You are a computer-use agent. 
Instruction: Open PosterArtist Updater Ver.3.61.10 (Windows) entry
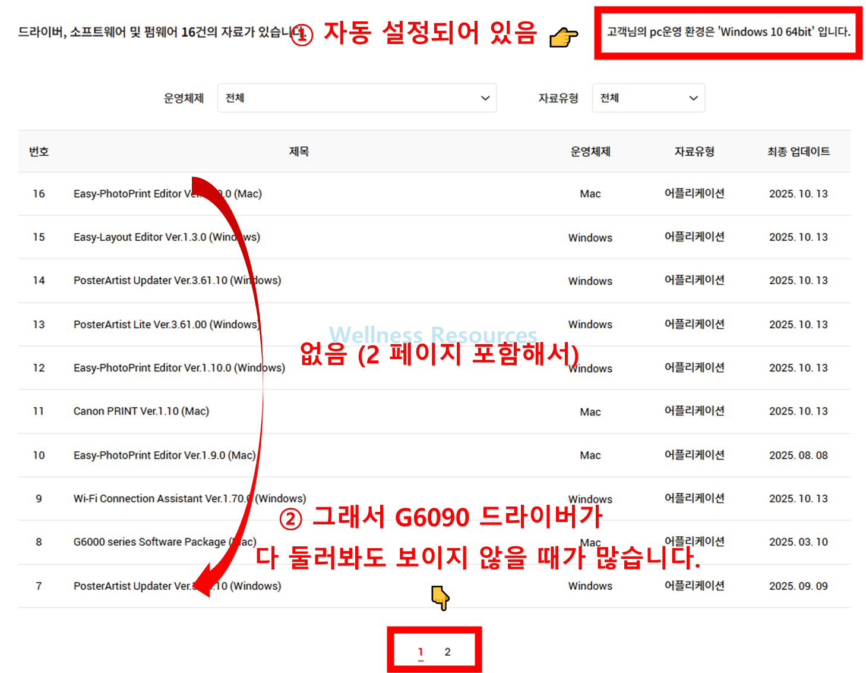177,280
